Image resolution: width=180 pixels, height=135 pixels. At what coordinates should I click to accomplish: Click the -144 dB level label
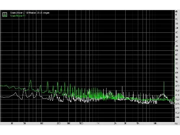[177, 117]
